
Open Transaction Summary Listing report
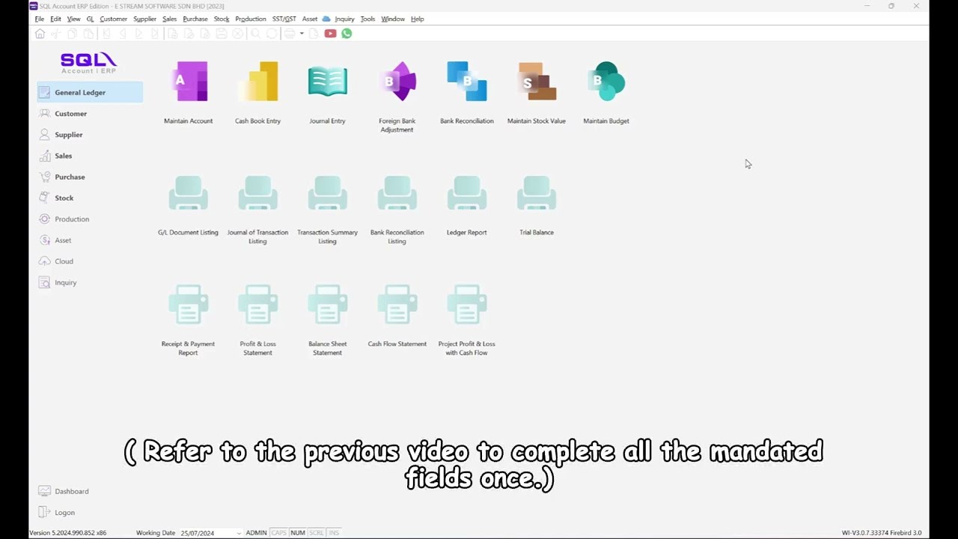point(327,194)
